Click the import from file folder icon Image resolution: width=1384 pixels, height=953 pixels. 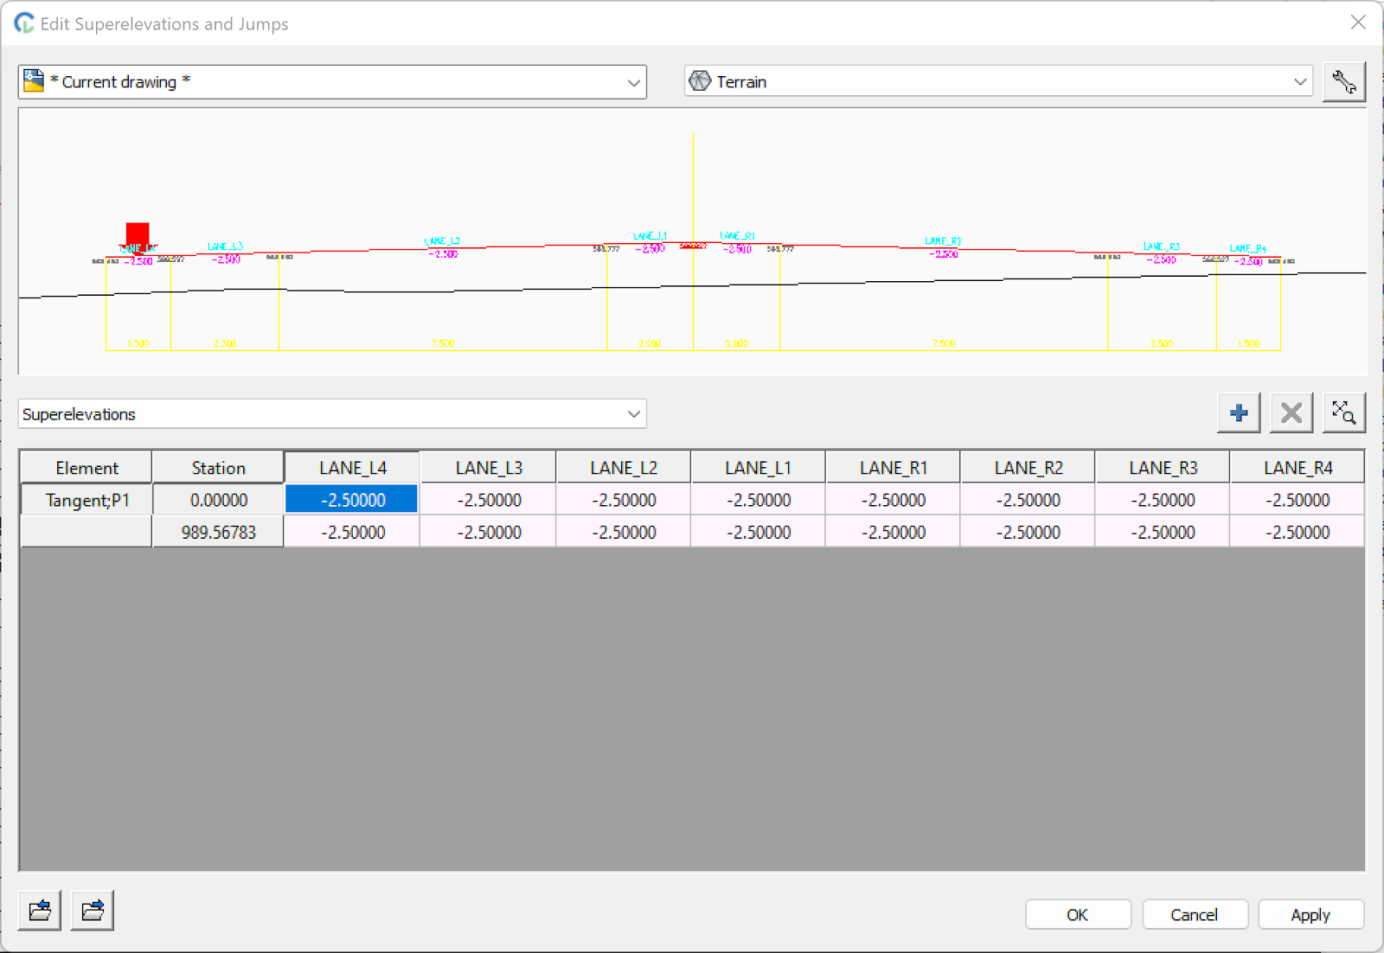pyautogui.click(x=40, y=911)
